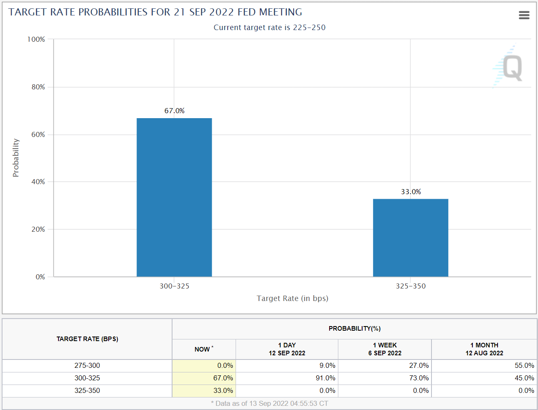This screenshot has height=410, width=538.
Task: Click the 73.0% one-week cell
Action: [385, 378]
